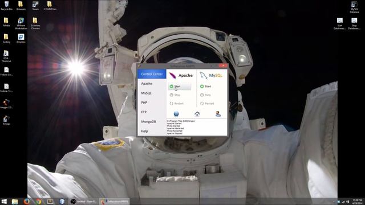Viewport: 365px width, 205px height.
Task: Select the Fedora-13 file on desktop
Action: coord(6,88)
